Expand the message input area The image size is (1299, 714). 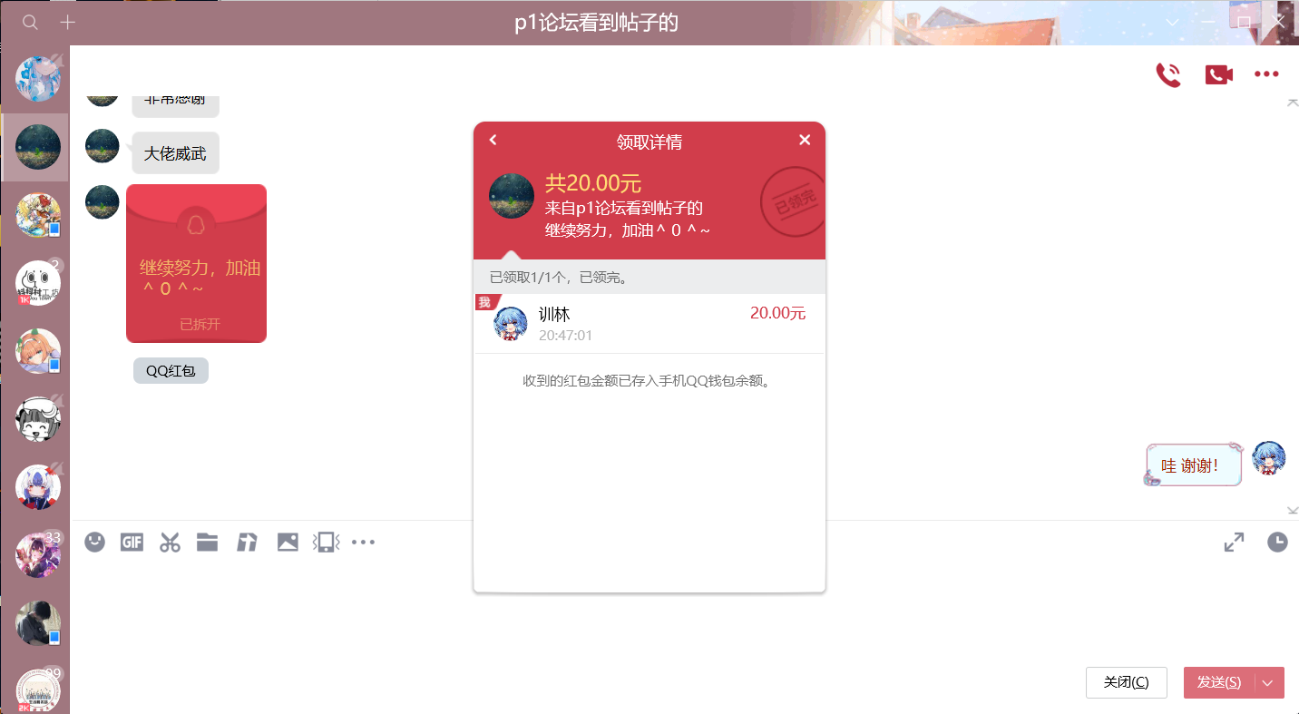(x=1234, y=543)
